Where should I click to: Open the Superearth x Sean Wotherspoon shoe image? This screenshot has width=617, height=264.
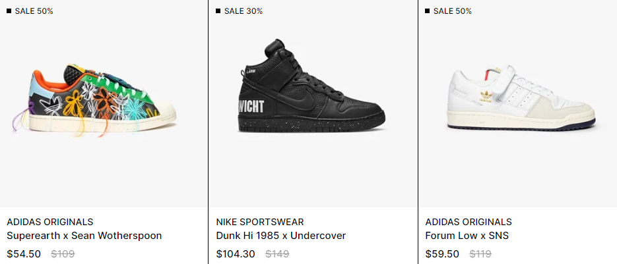(93, 100)
